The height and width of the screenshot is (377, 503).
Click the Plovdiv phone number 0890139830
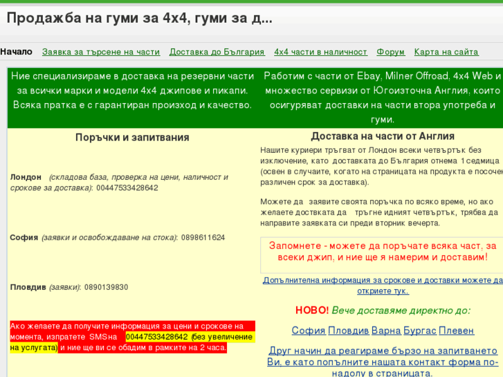coord(106,287)
